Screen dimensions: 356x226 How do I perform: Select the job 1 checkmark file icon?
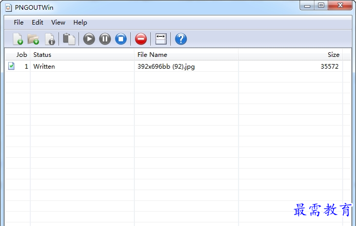coord(11,66)
